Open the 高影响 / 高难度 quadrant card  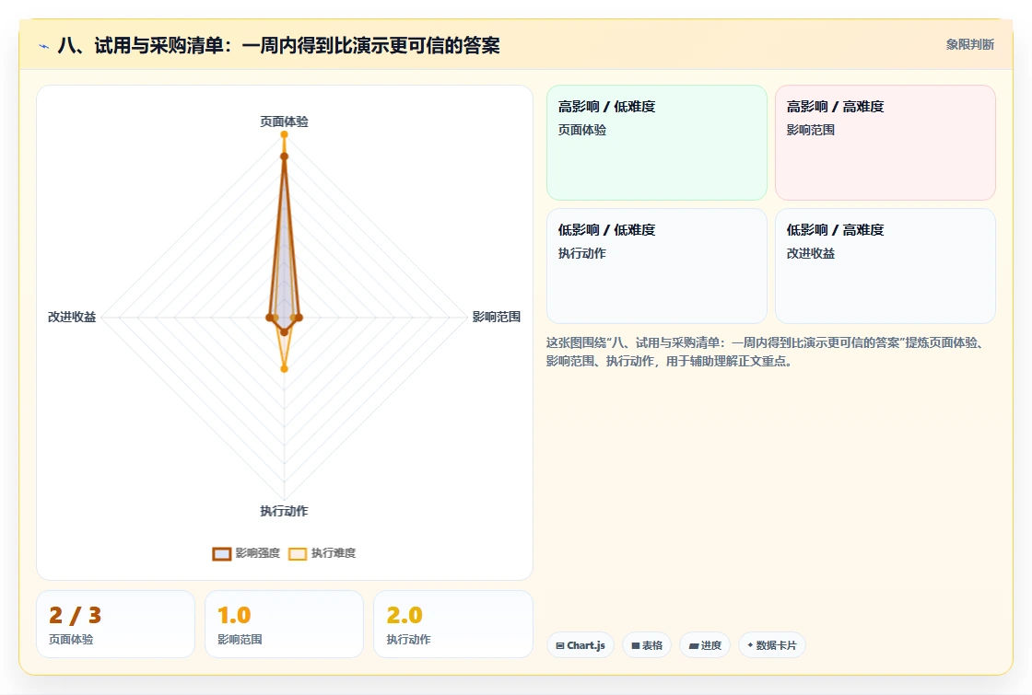(x=885, y=143)
